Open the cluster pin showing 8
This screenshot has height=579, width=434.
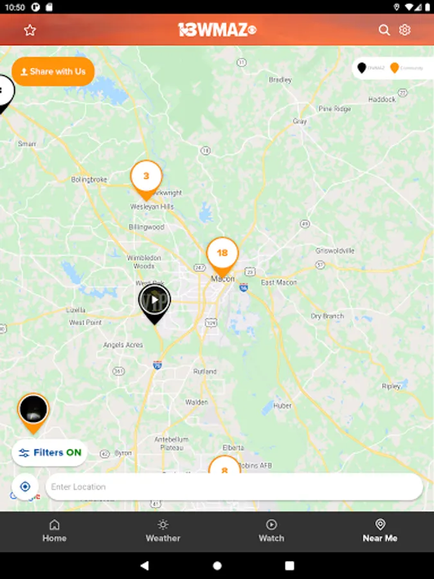tap(224, 464)
